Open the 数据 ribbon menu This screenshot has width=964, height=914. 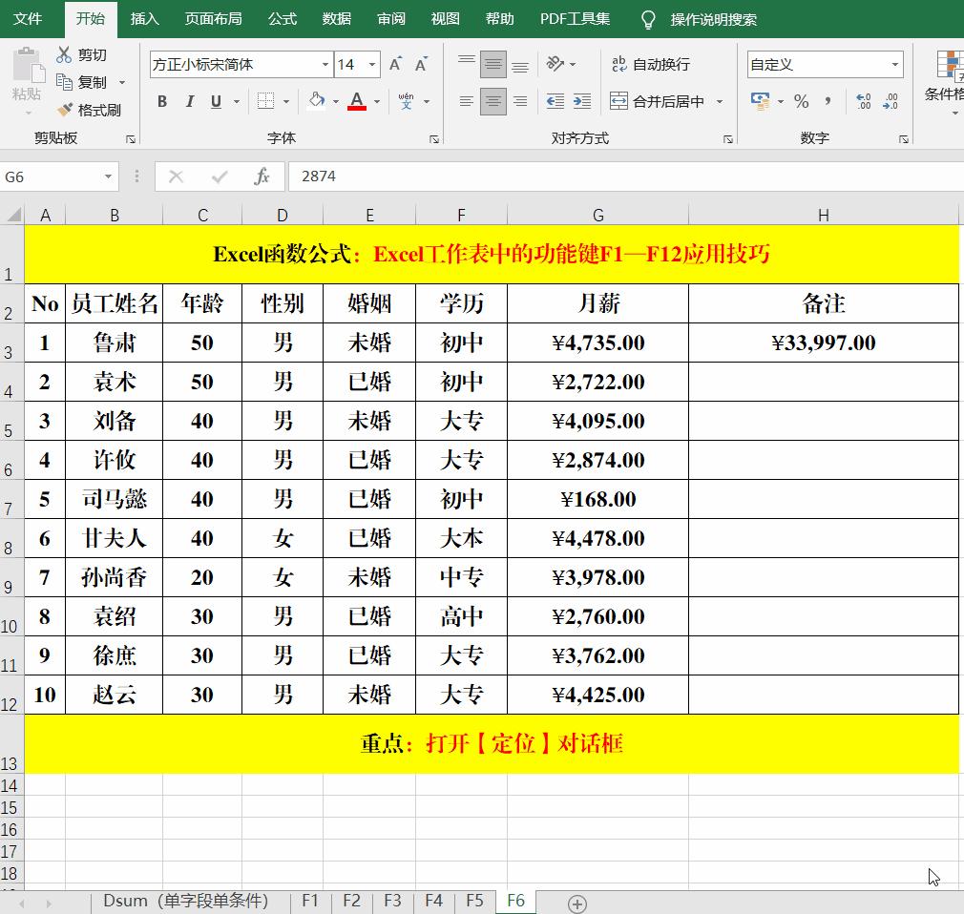pos(336,17)
